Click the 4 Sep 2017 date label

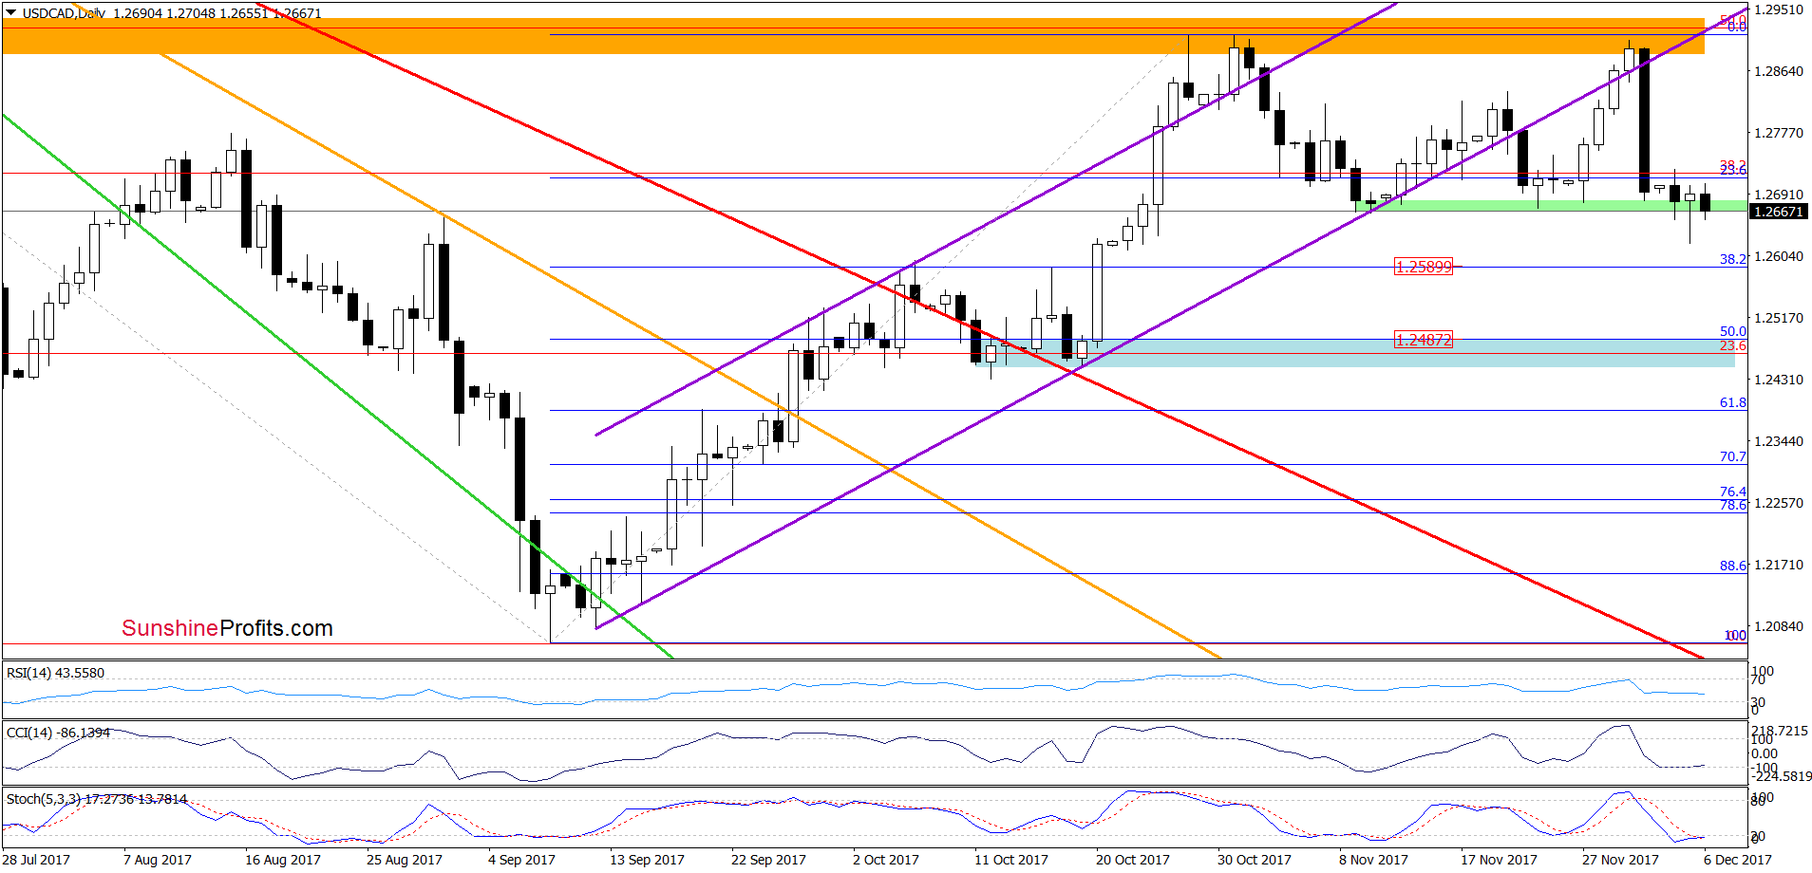pos(521,860)
